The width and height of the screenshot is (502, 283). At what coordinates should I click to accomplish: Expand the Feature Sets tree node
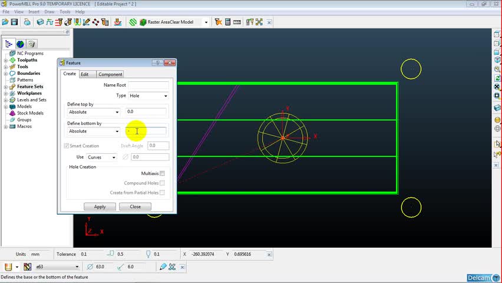pyautogui.click(x=5, y=87)
